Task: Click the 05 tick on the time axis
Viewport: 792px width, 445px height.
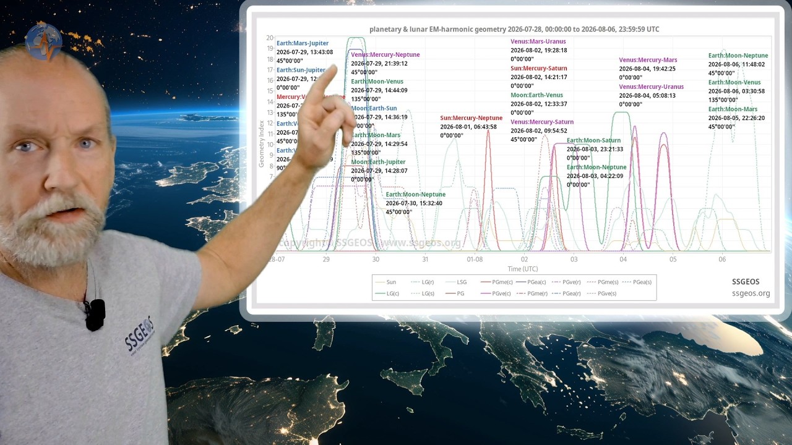Action: (x=673, y=260)
